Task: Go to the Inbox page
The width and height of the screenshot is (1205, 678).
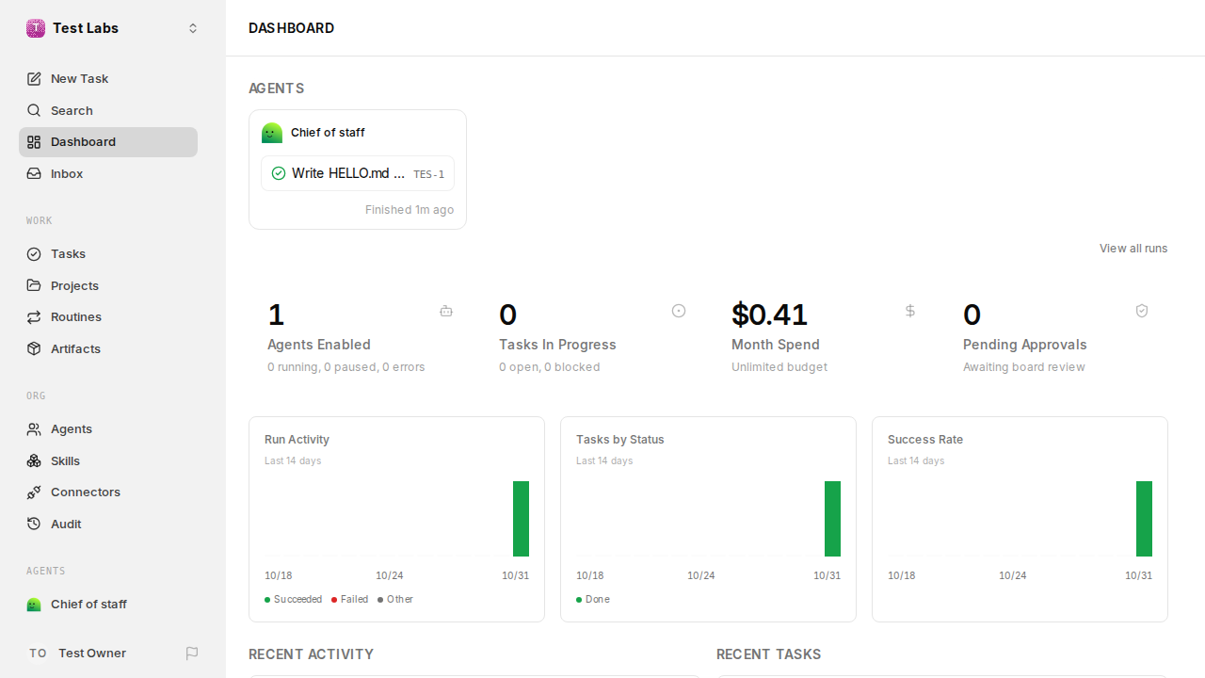Action: click(108, 174)
